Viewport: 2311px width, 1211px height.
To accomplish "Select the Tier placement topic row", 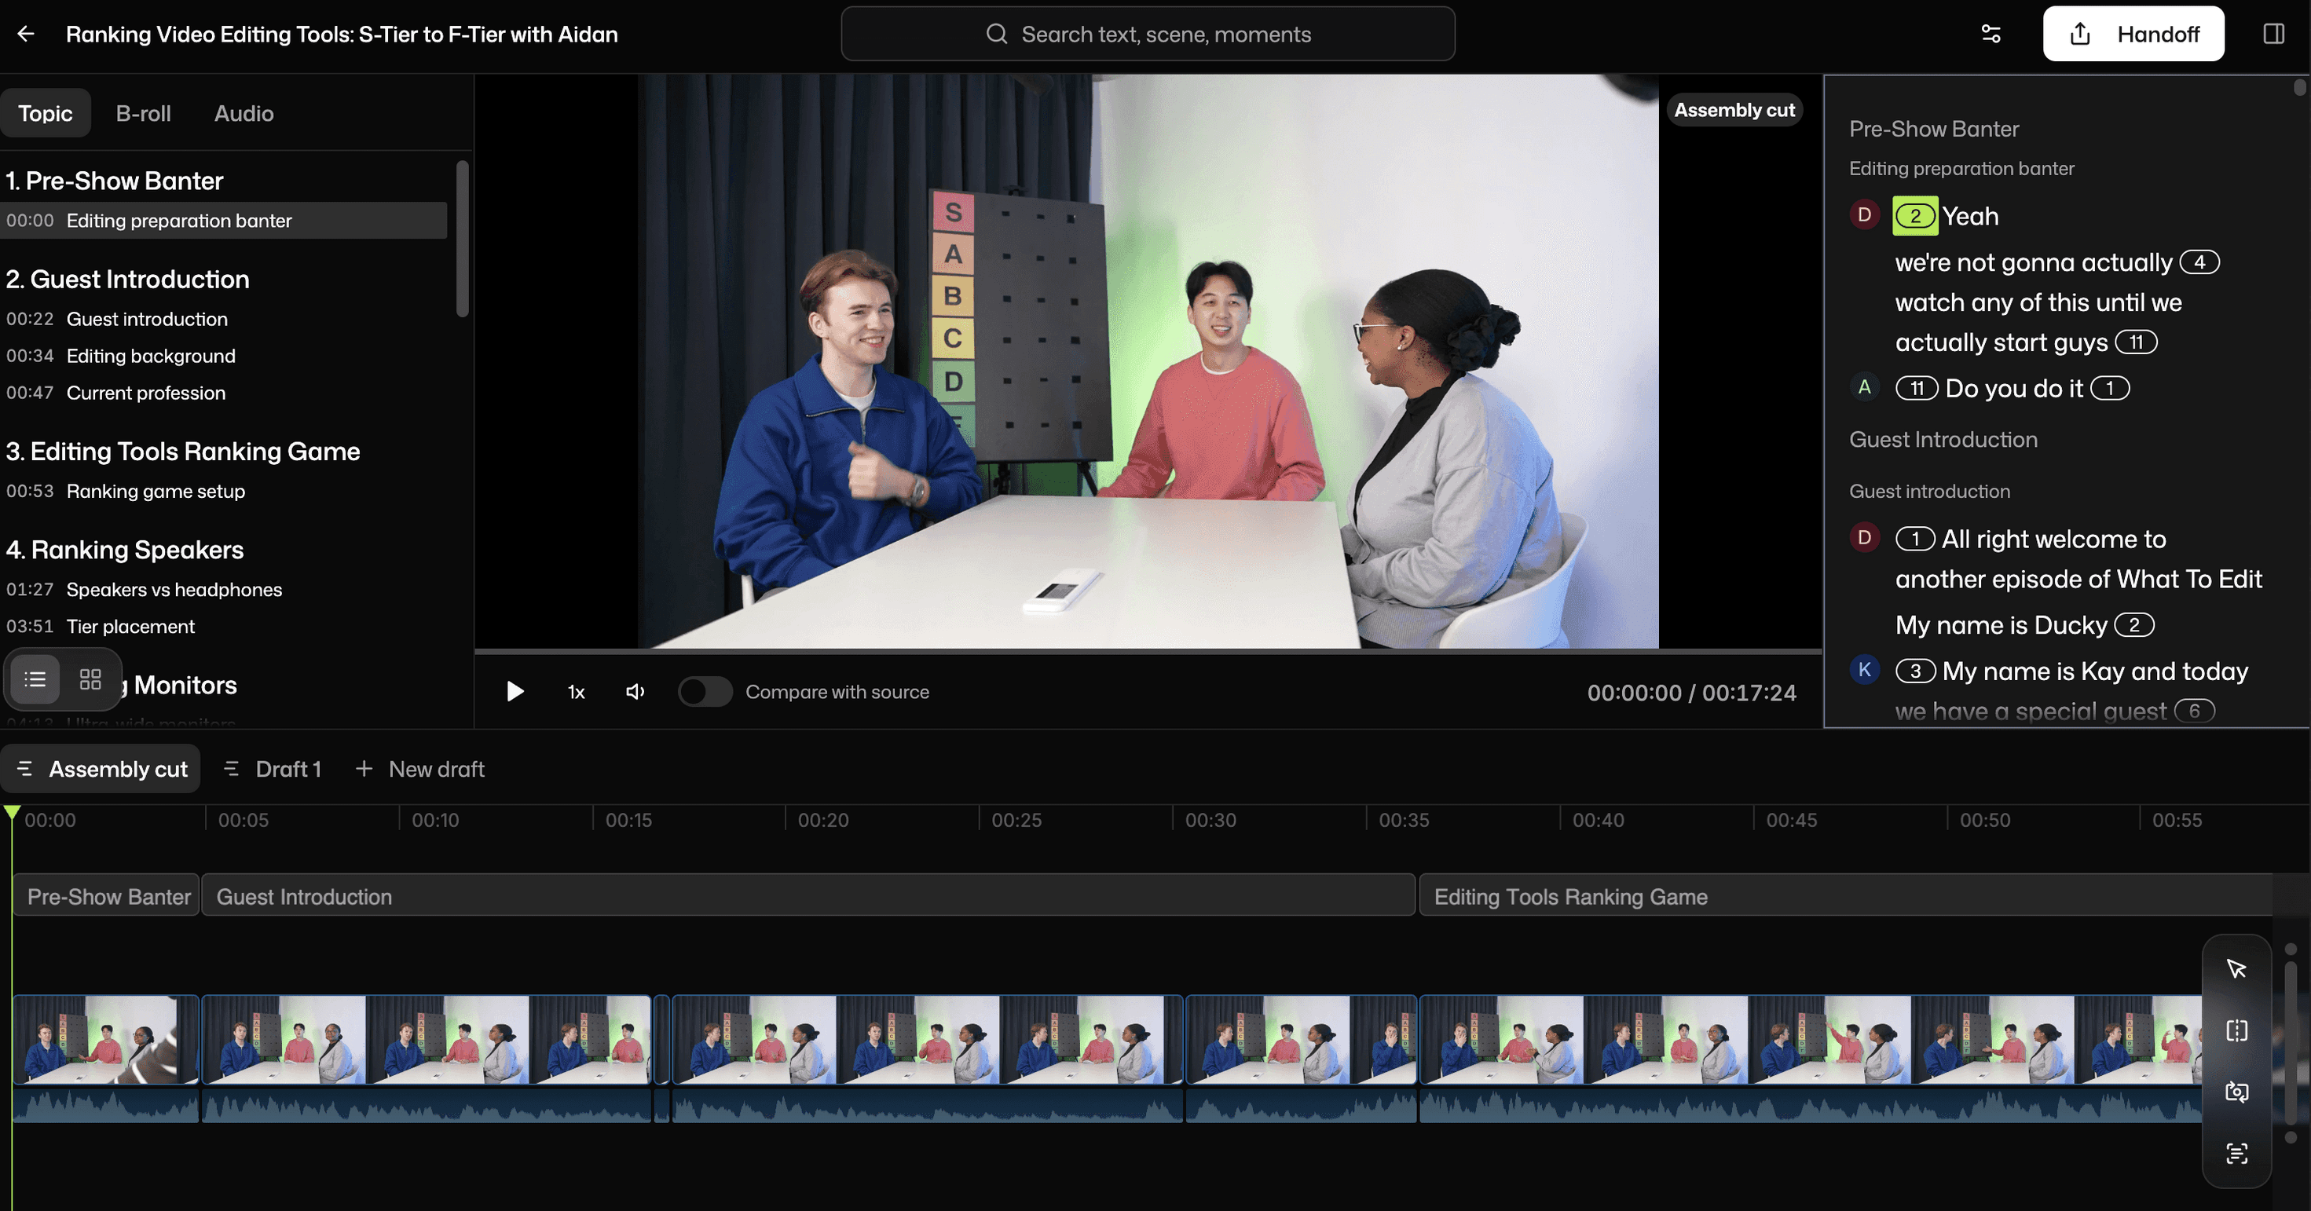I will click(223, 626).
